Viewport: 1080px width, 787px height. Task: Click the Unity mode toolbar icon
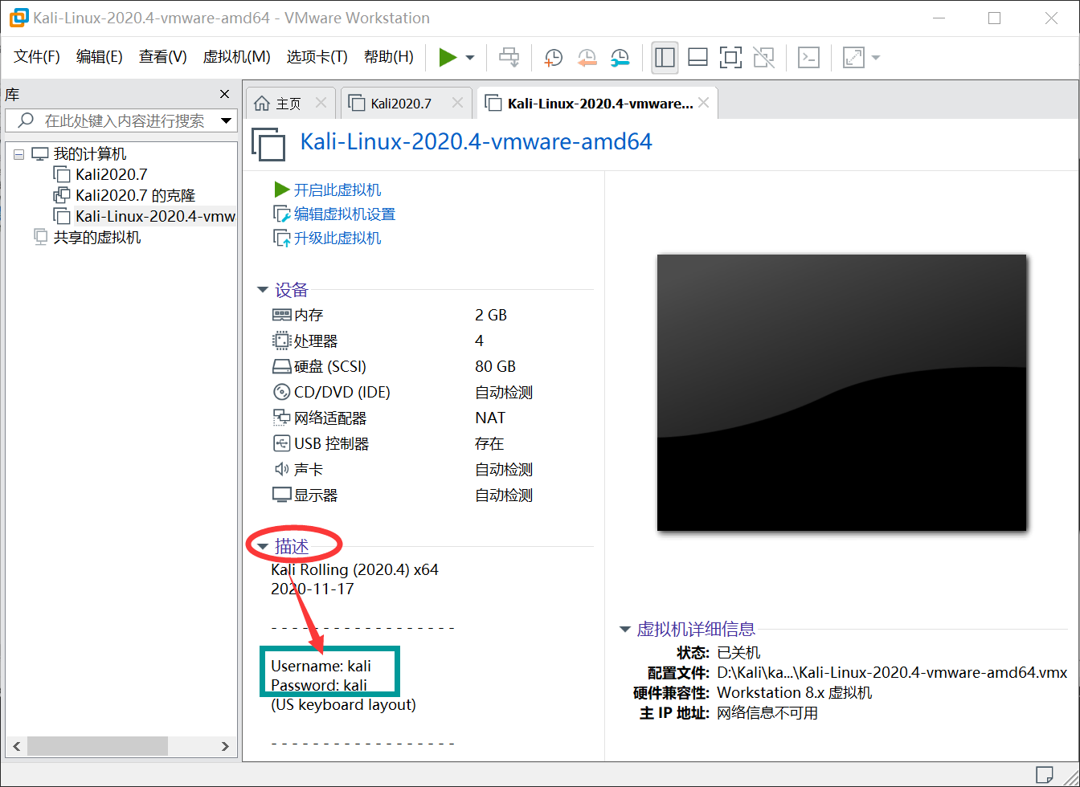[763, 57]
